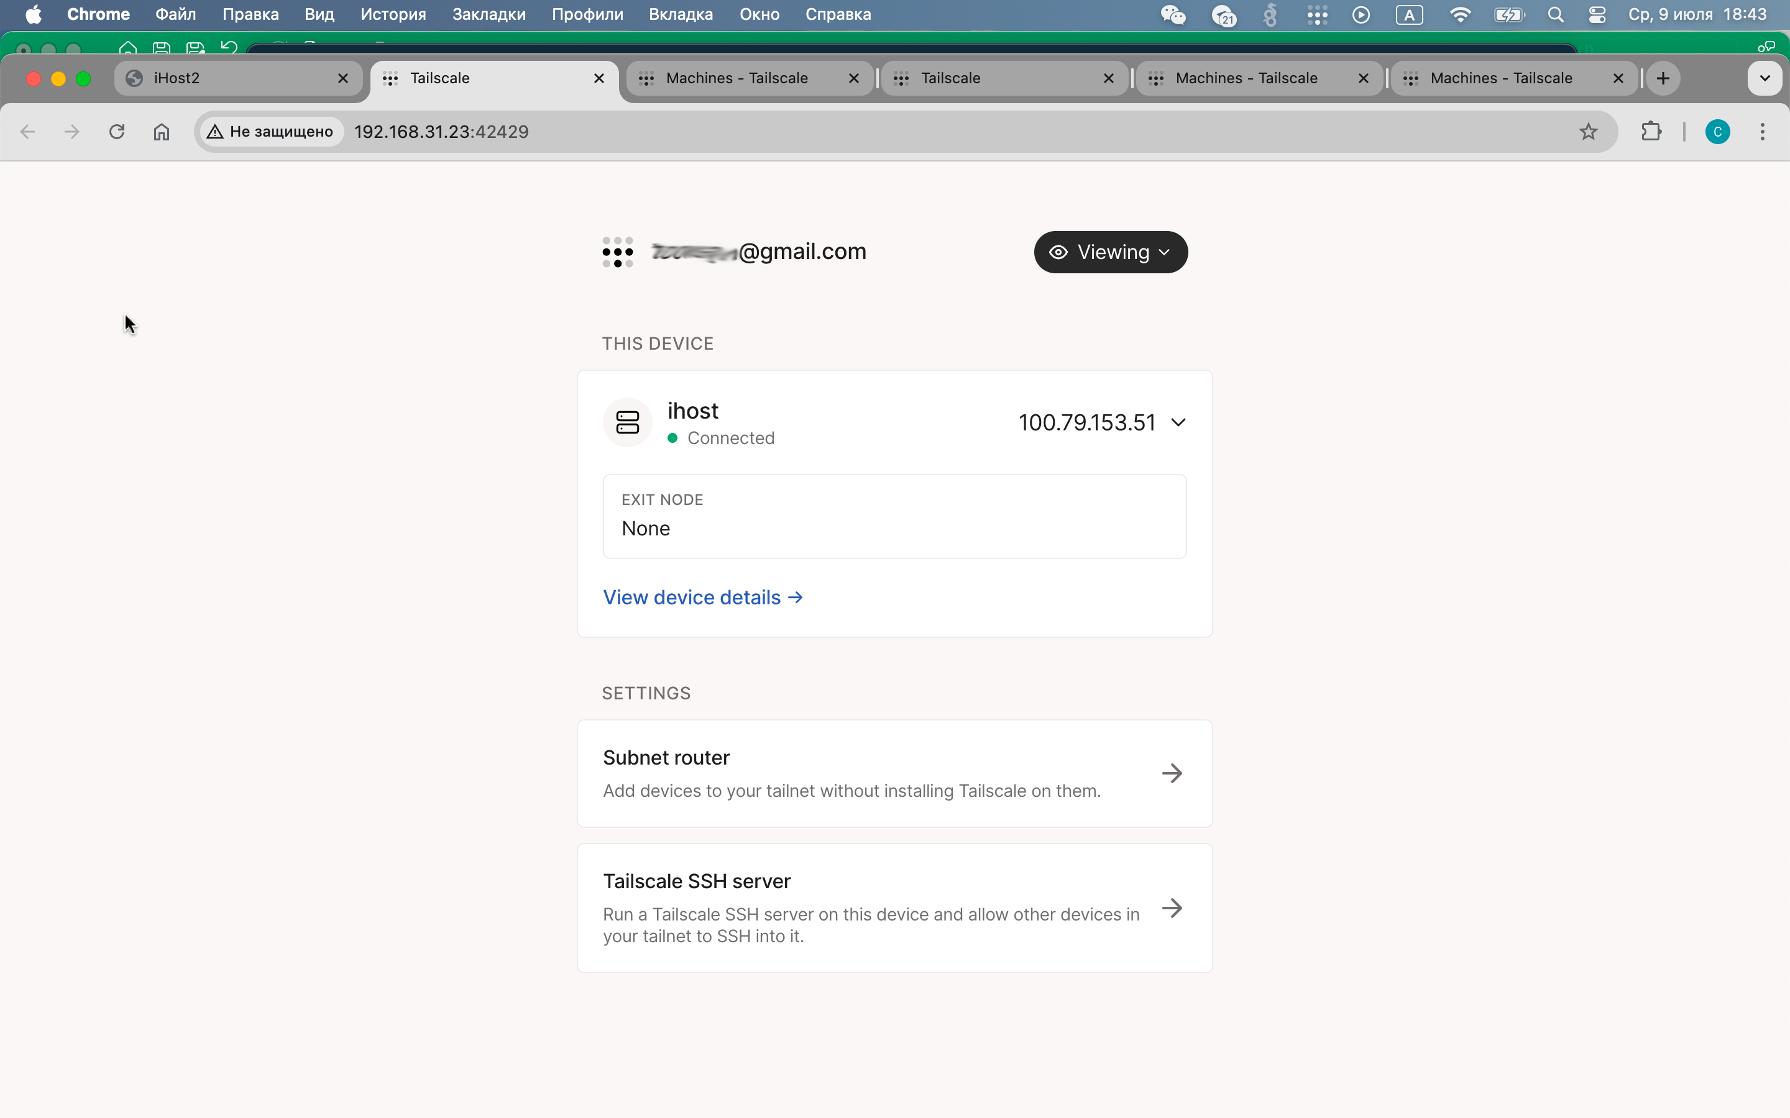The image size is (1790, 1118).
Task: Open the Закладки menu
Action: [489, 14]
